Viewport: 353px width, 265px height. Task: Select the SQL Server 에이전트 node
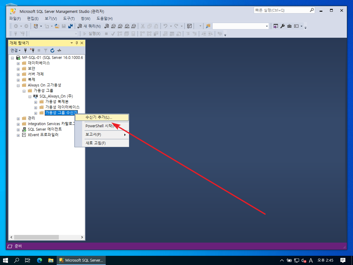click(x=44, y=129)
